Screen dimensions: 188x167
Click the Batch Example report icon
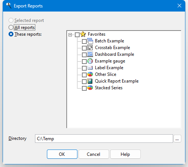[90, 41]
